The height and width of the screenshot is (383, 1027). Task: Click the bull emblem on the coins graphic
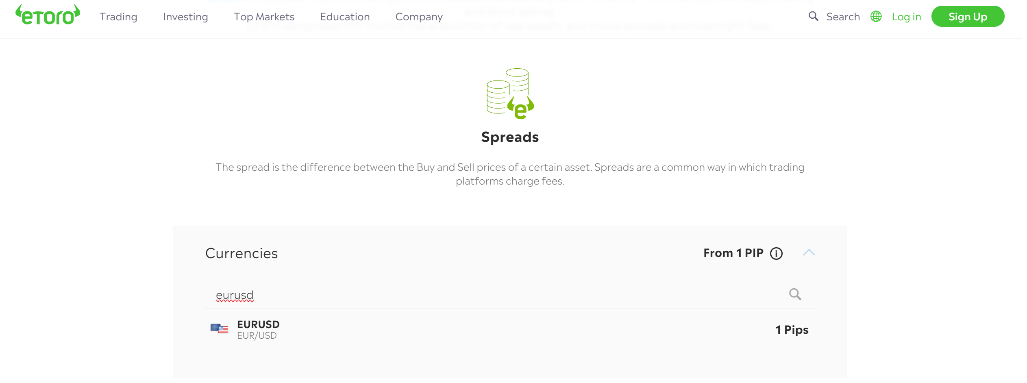point(521,109)
